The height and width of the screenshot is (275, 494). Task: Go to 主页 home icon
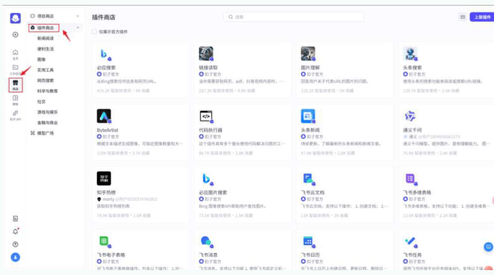16,54
